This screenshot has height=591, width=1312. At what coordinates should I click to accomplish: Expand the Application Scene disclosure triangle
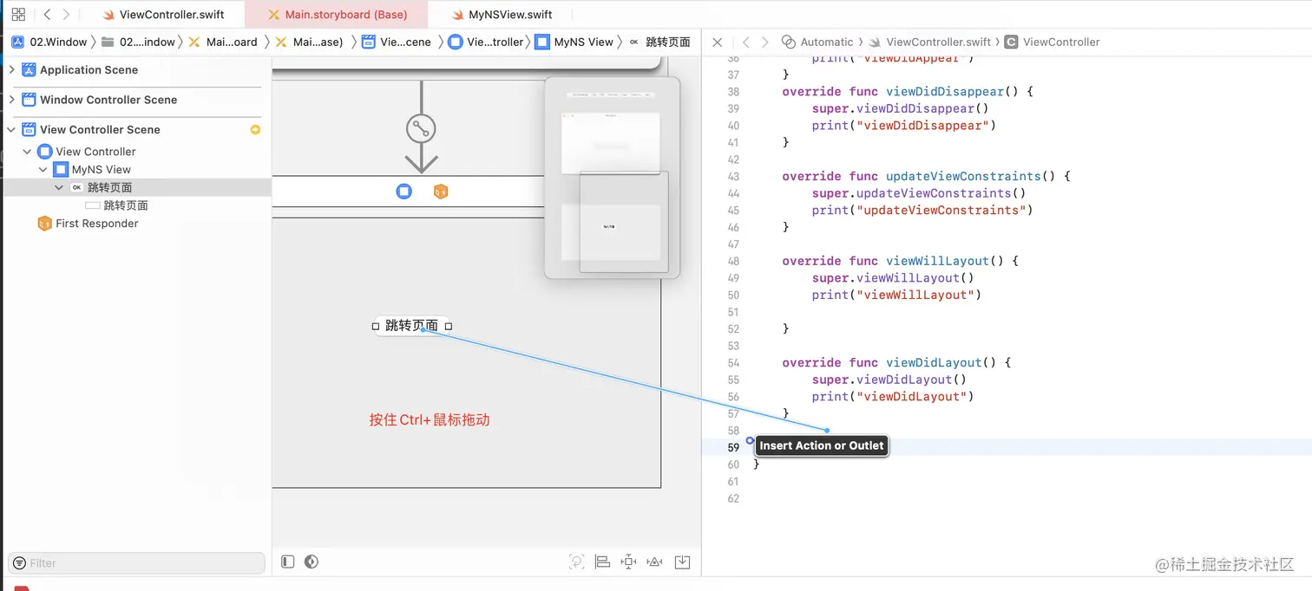(11, 69)
